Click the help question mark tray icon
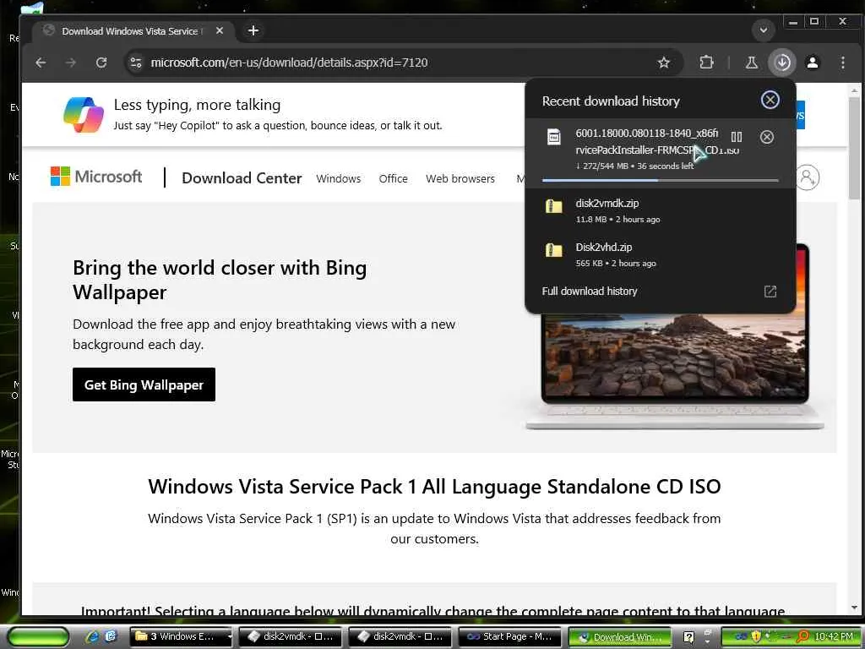 [688, 637]
